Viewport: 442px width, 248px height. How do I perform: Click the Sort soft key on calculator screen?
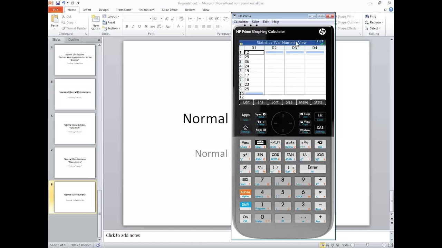(x=275, y=102)
